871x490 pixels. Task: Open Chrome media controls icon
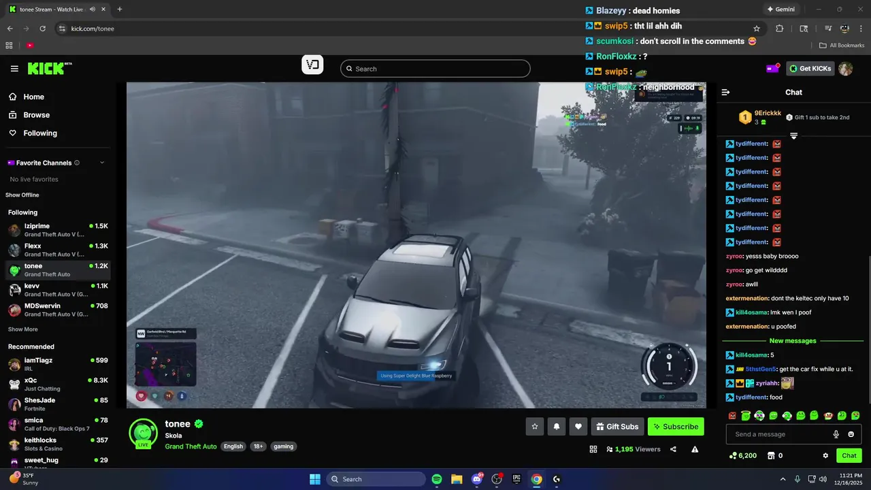(828, 29)
